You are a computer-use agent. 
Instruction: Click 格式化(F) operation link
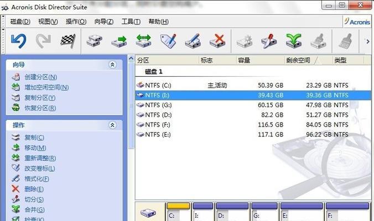point(37,178)
